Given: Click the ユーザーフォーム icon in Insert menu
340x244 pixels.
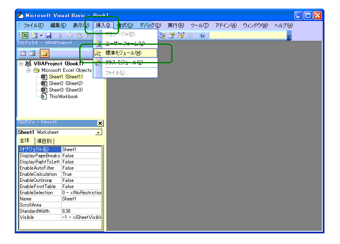Looking at the screenshot, I should coord(98,44).
